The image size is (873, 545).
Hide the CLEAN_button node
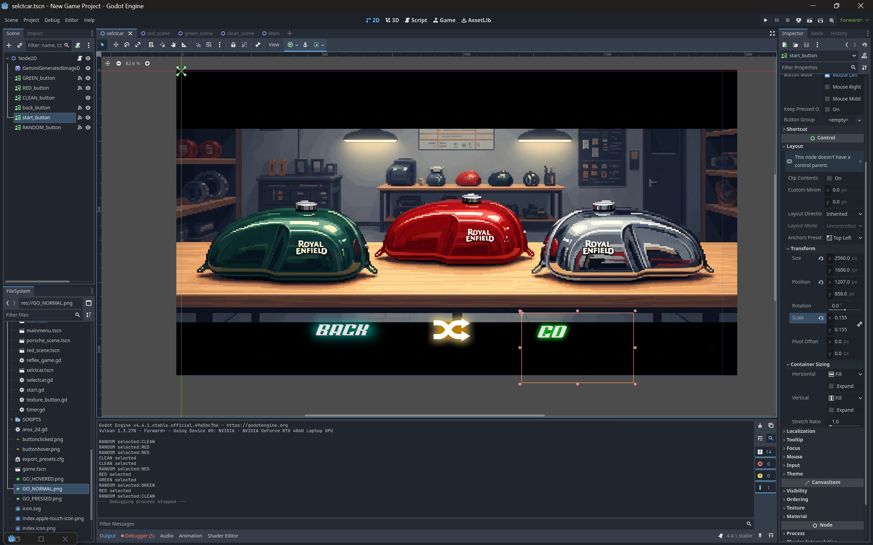[x=88, y=98]
